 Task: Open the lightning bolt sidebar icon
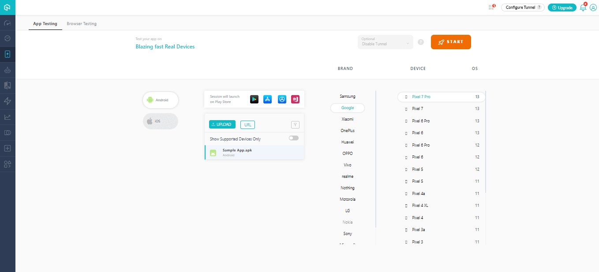tap(7, 101)
